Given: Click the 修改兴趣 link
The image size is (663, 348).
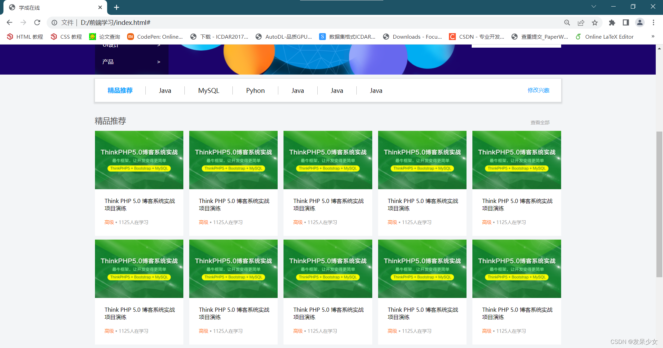Looking at the screenshot, I should point(538,90).
